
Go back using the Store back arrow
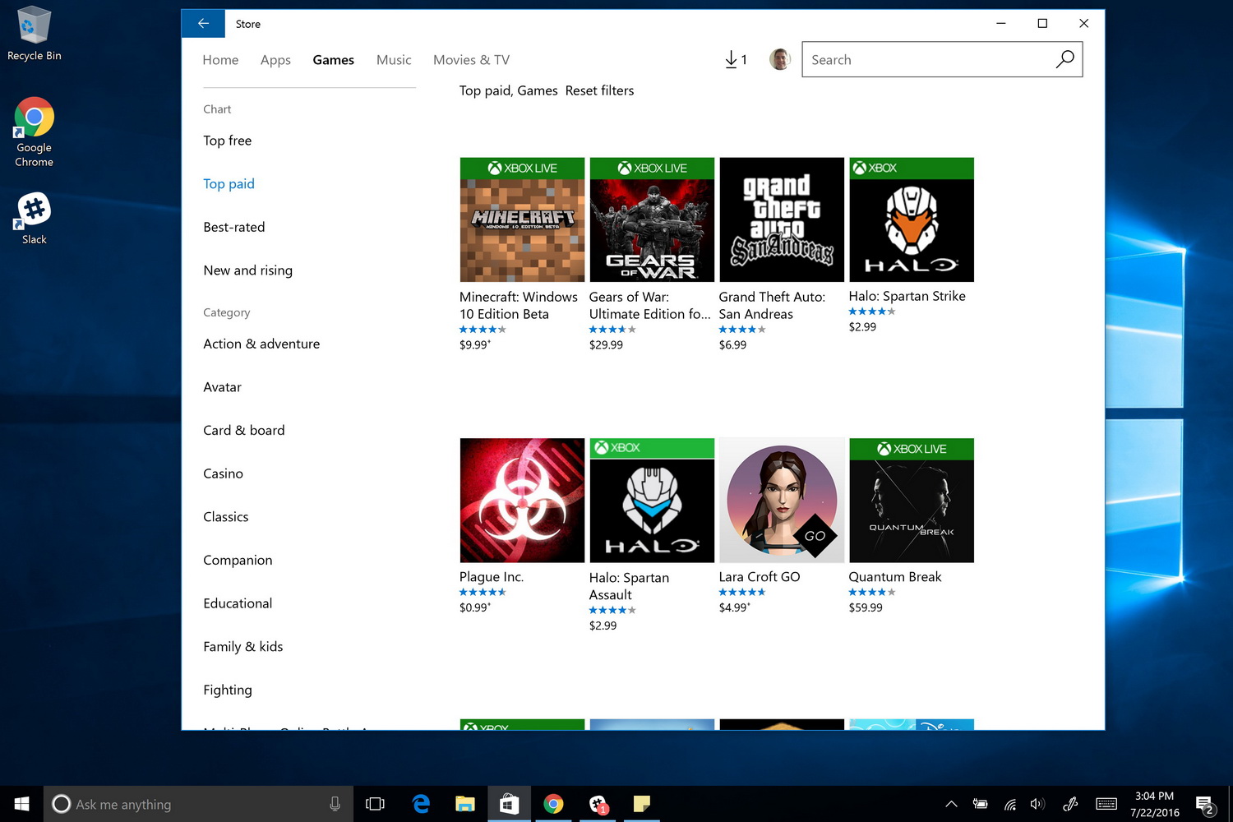tap(203, 24)
